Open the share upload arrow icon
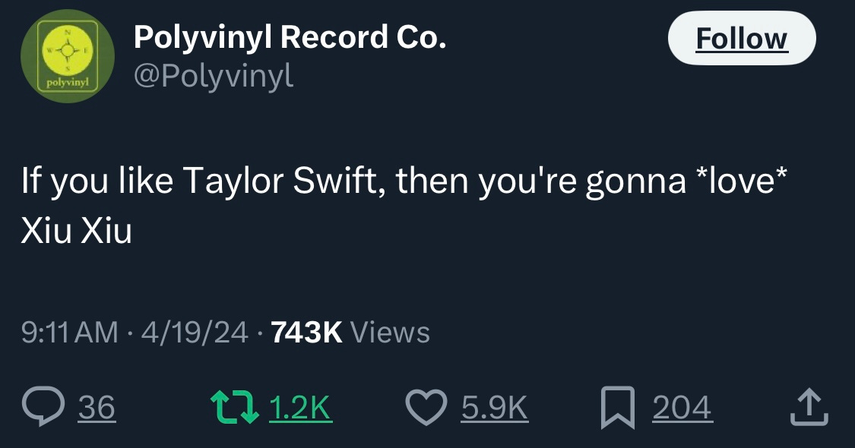 (809, 406)
